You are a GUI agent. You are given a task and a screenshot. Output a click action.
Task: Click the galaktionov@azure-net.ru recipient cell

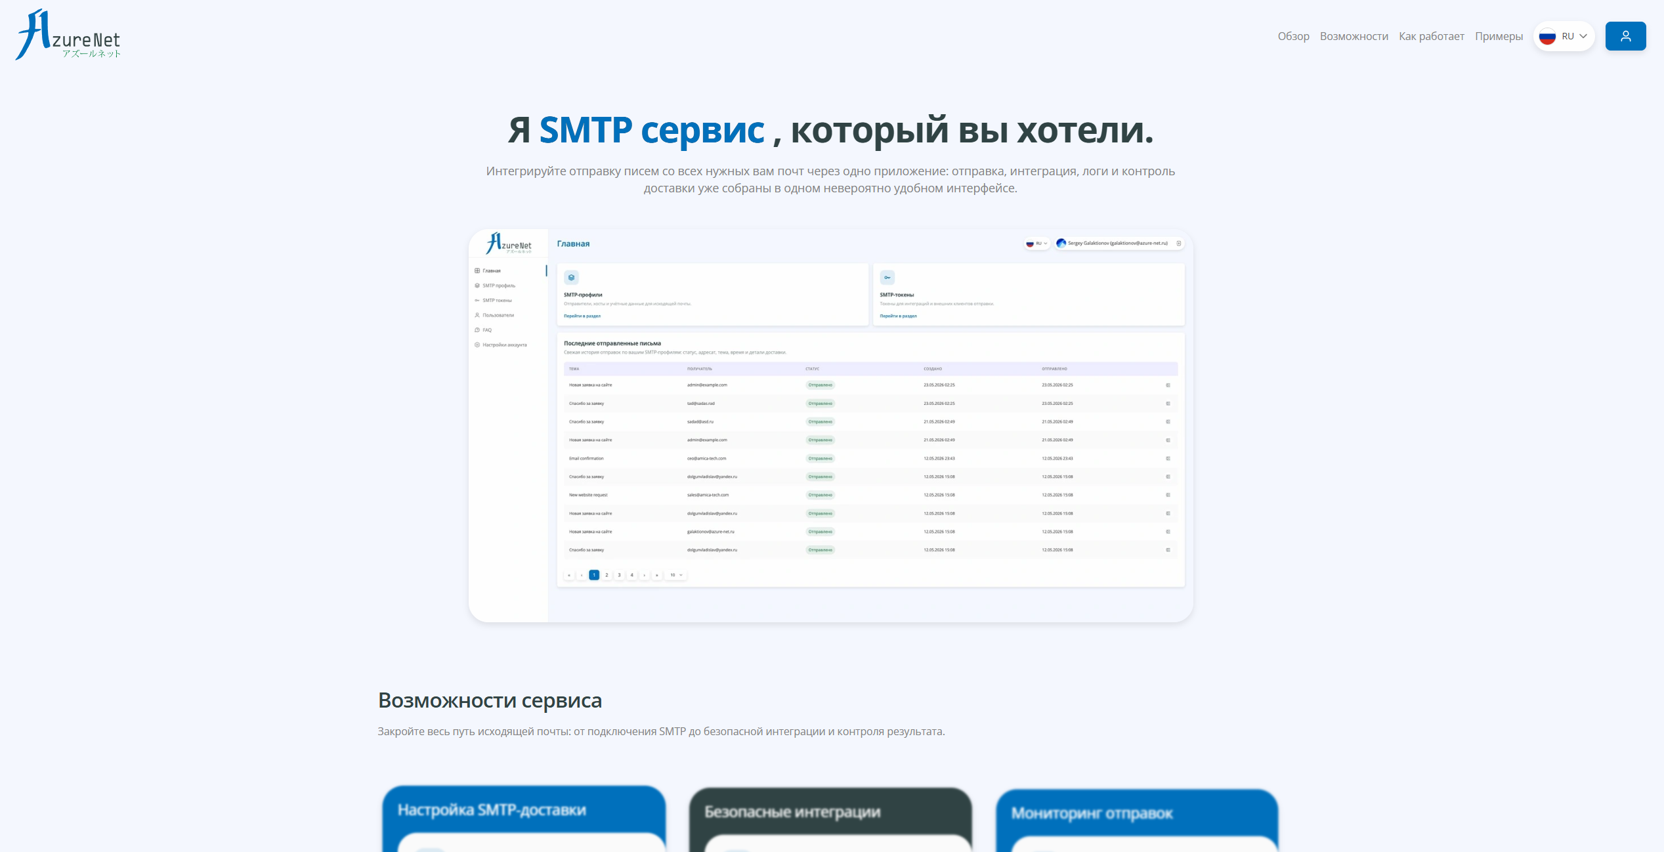(711, 532)
